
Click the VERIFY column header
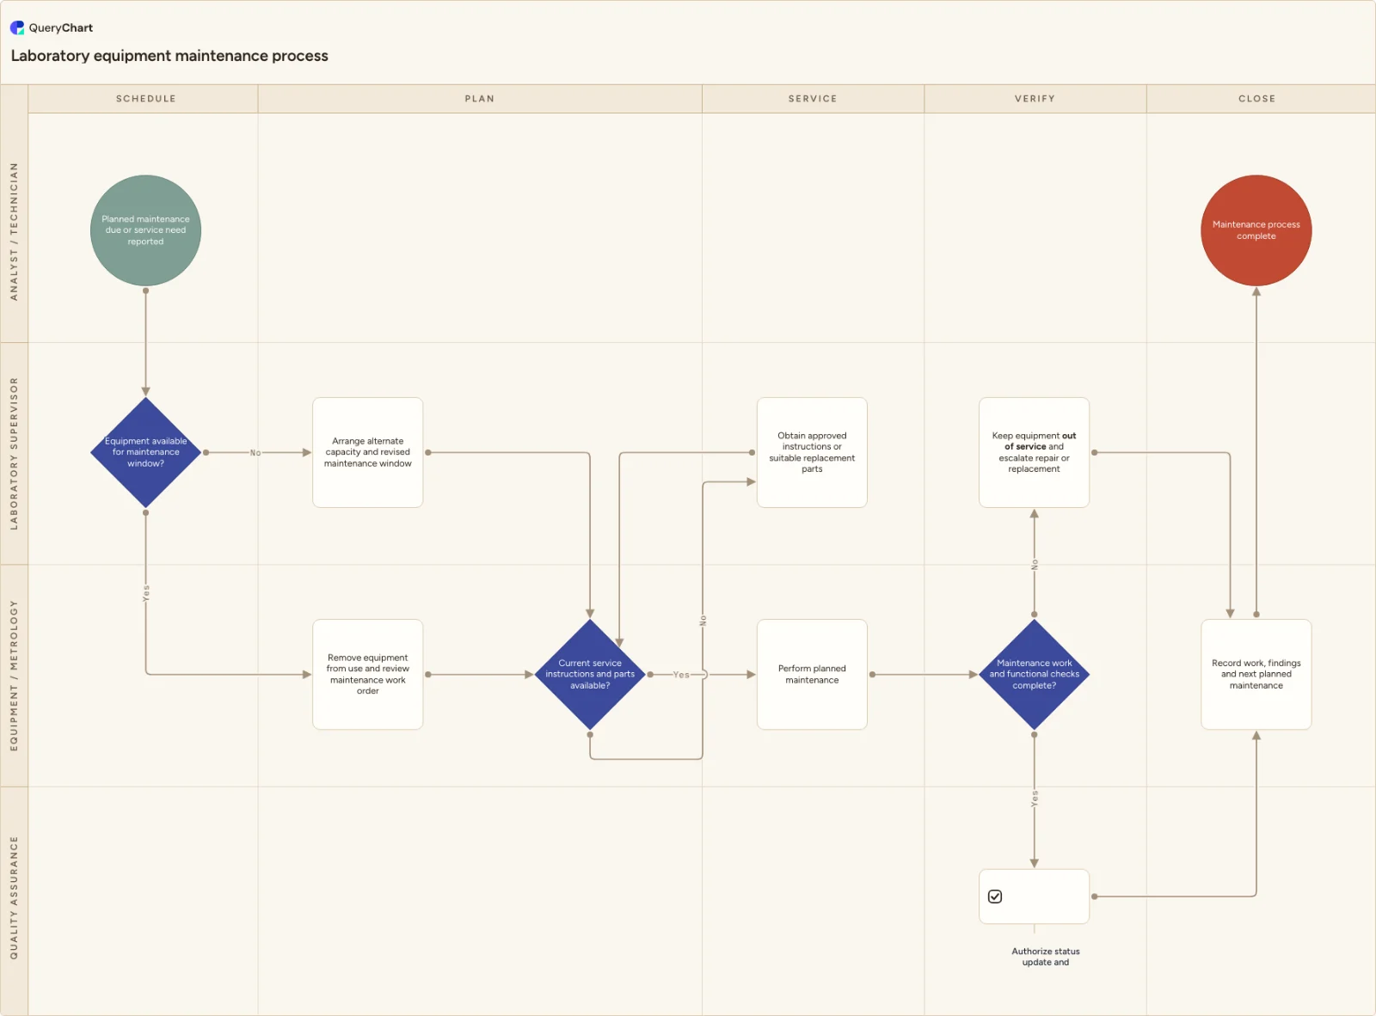1035,99
